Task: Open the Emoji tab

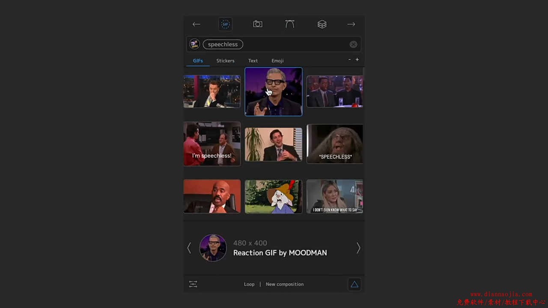Action: point(277,61)
